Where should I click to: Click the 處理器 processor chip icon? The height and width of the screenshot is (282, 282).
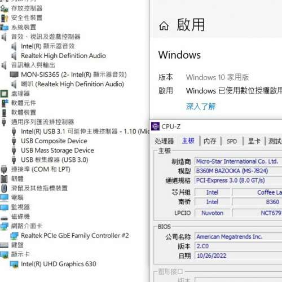pyautogui.click(x=4, y=94)
